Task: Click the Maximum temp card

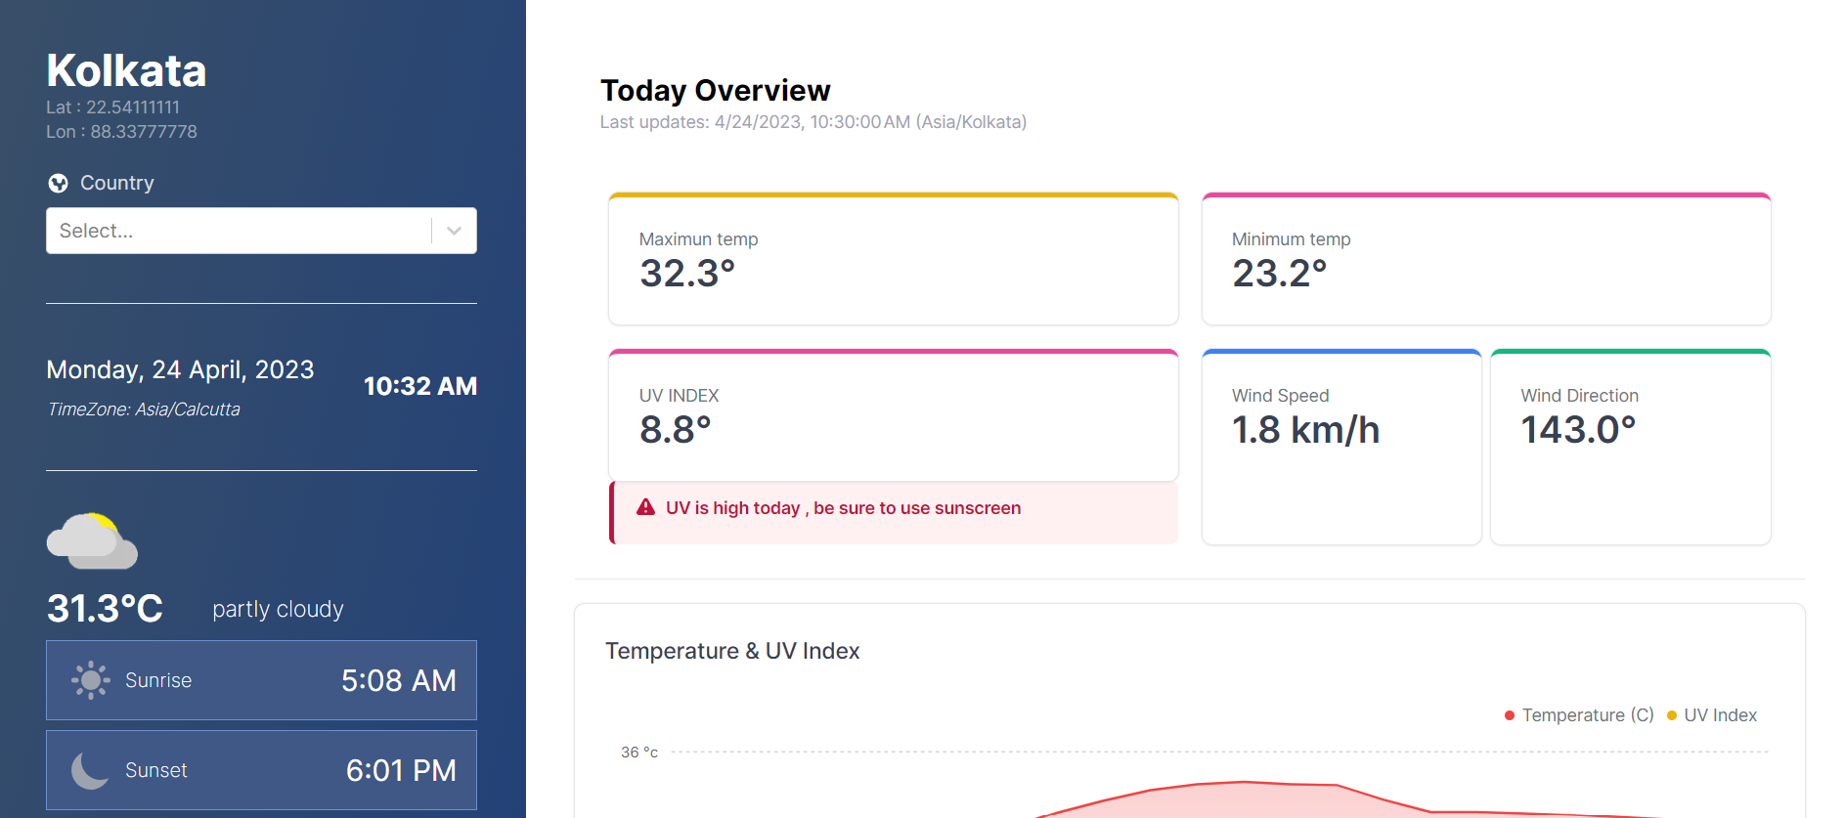Action: (893, 259)
